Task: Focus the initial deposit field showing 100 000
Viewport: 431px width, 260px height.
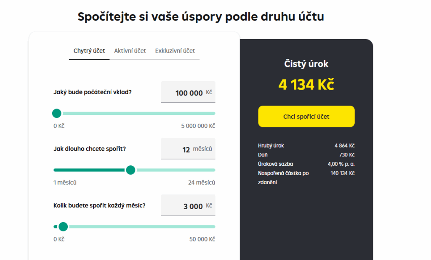Action: tap(189, 93)
